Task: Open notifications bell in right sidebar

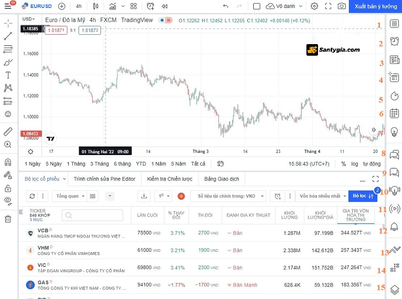Action: [x=394, y=226]
